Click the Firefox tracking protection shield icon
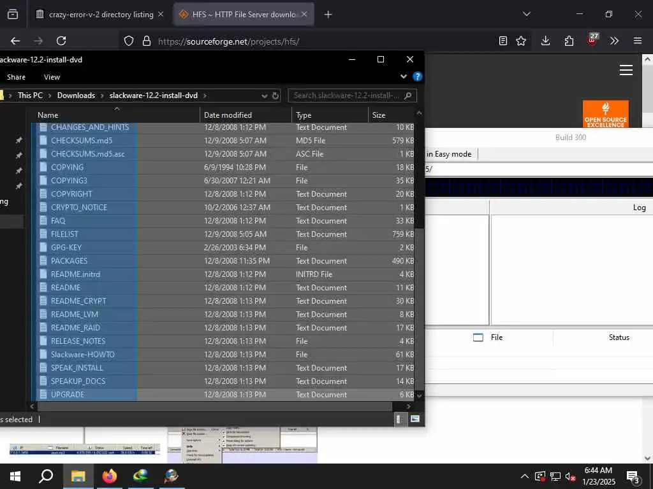 coord(129,41)
